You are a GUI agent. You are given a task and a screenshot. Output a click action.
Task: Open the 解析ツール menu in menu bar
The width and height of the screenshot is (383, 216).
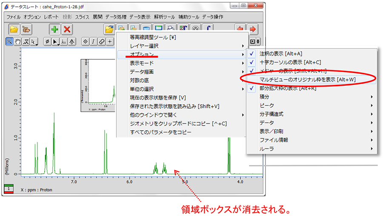(163, 17)
